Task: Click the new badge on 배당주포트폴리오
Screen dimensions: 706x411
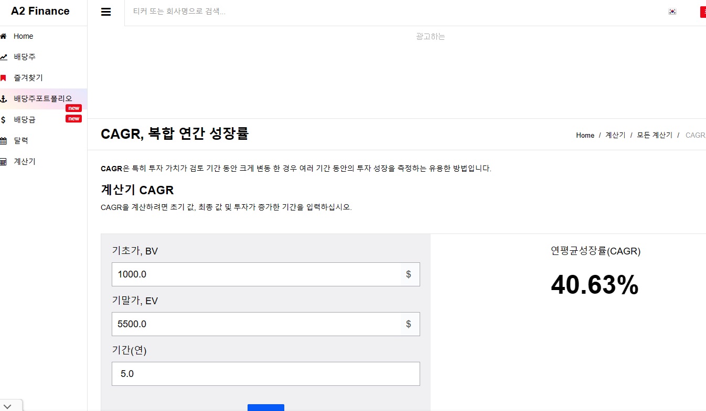Action: pos(73,107)
